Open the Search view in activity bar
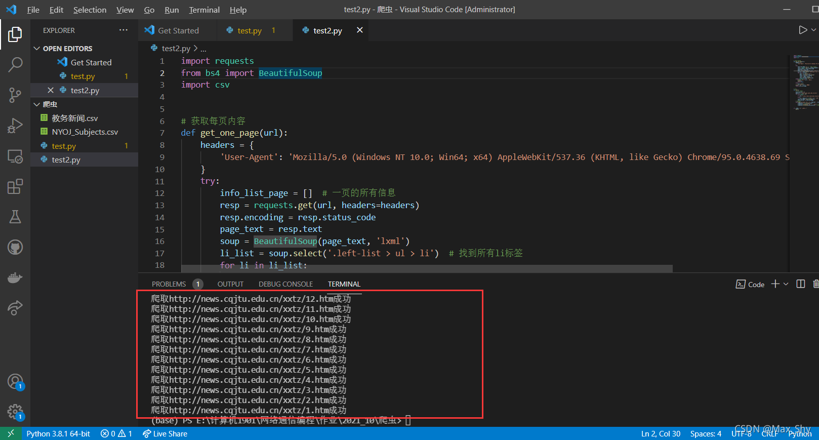 click(15, 65)
